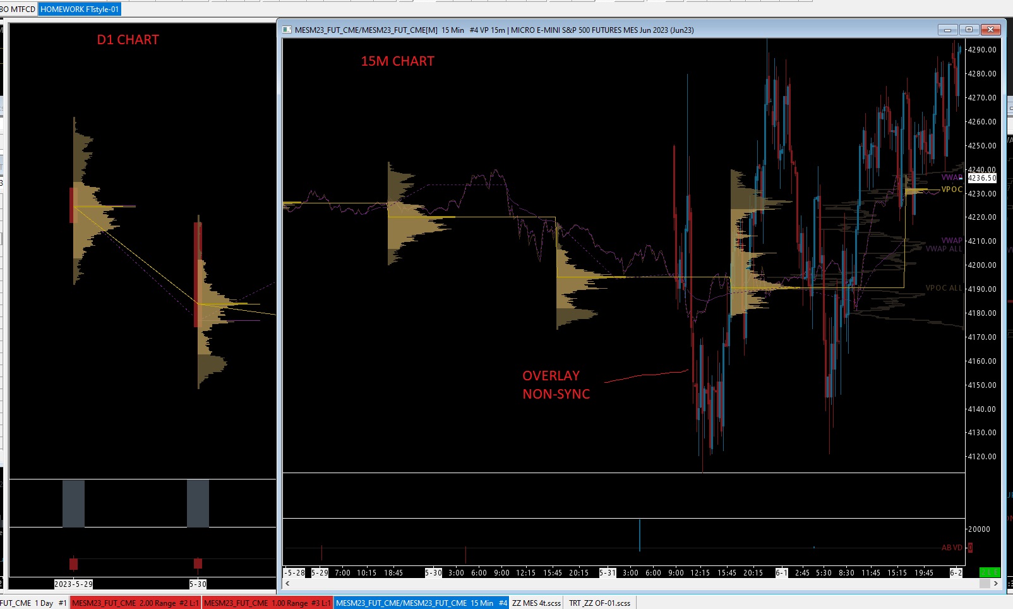Image resolution: width=1013 pixels, height=609 pixels.
Task: Click the 6-2 date marker on time axis
Action: tap(956, 573)
